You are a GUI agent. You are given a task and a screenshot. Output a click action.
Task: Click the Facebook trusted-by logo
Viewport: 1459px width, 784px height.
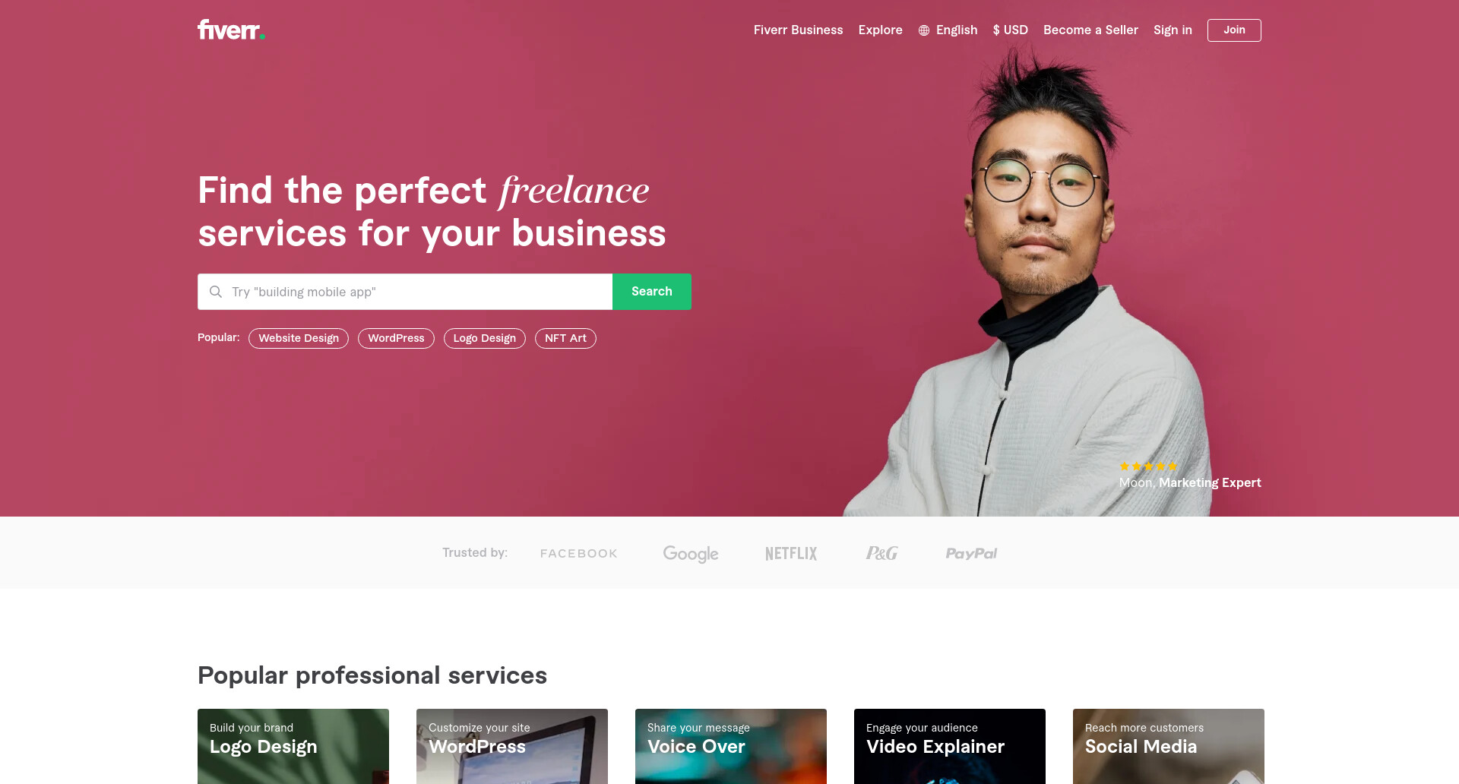pos(579,554)
